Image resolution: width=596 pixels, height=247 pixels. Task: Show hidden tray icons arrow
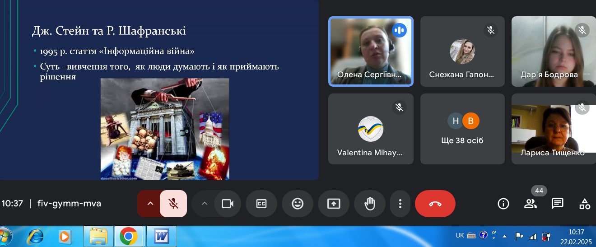[505, 236]
